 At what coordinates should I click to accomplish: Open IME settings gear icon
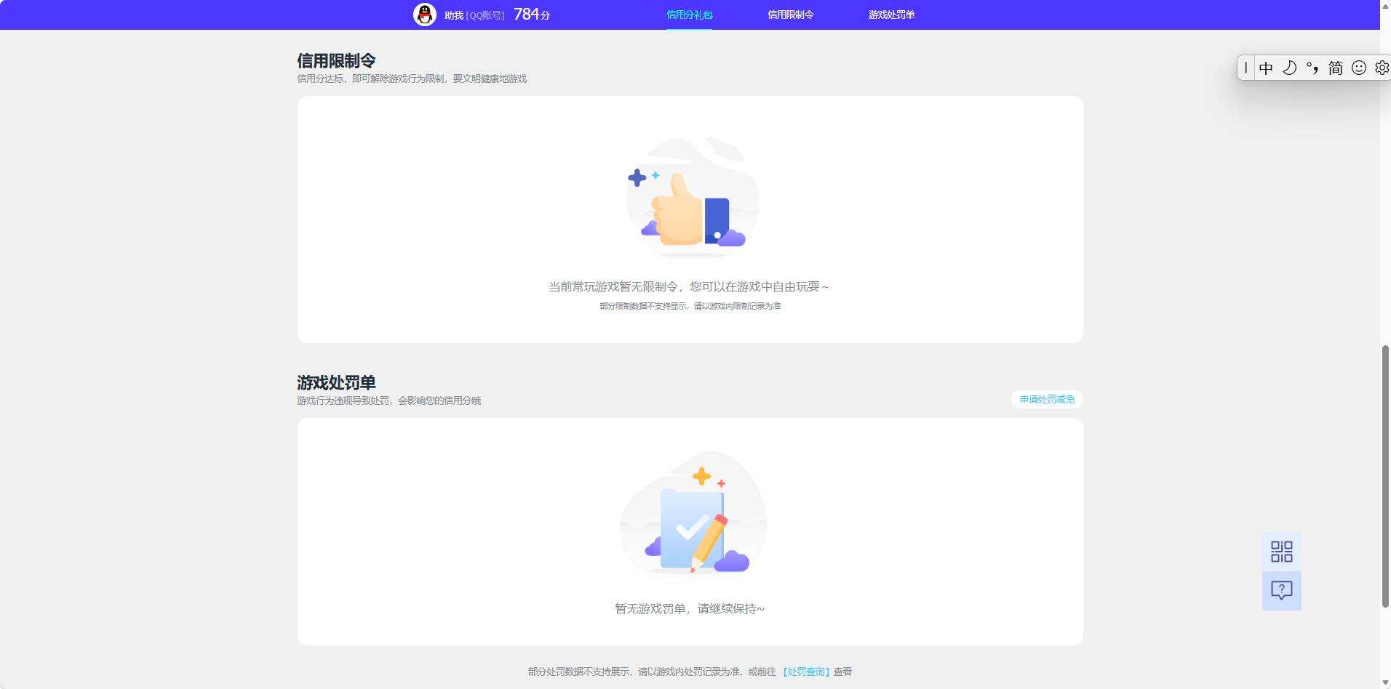[1382, 68]
